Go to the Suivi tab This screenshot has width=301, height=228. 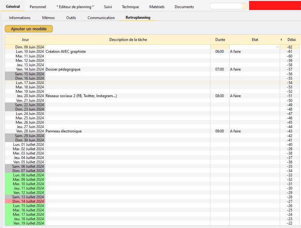click(x=108, y=7)
